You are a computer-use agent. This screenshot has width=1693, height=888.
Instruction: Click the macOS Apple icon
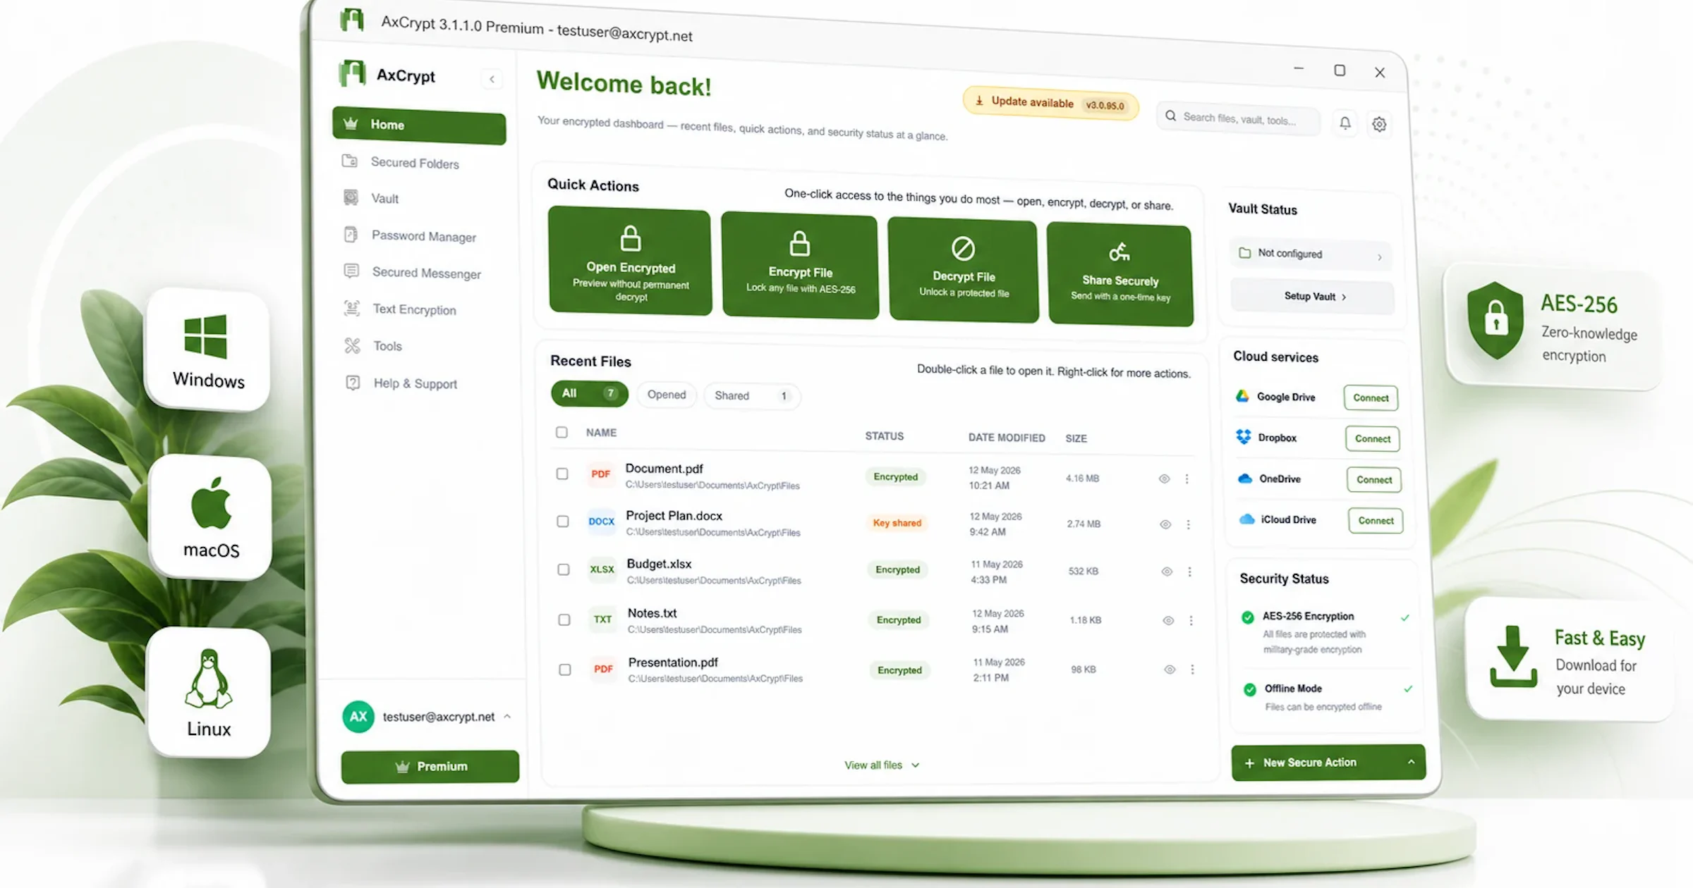point(211,503)
